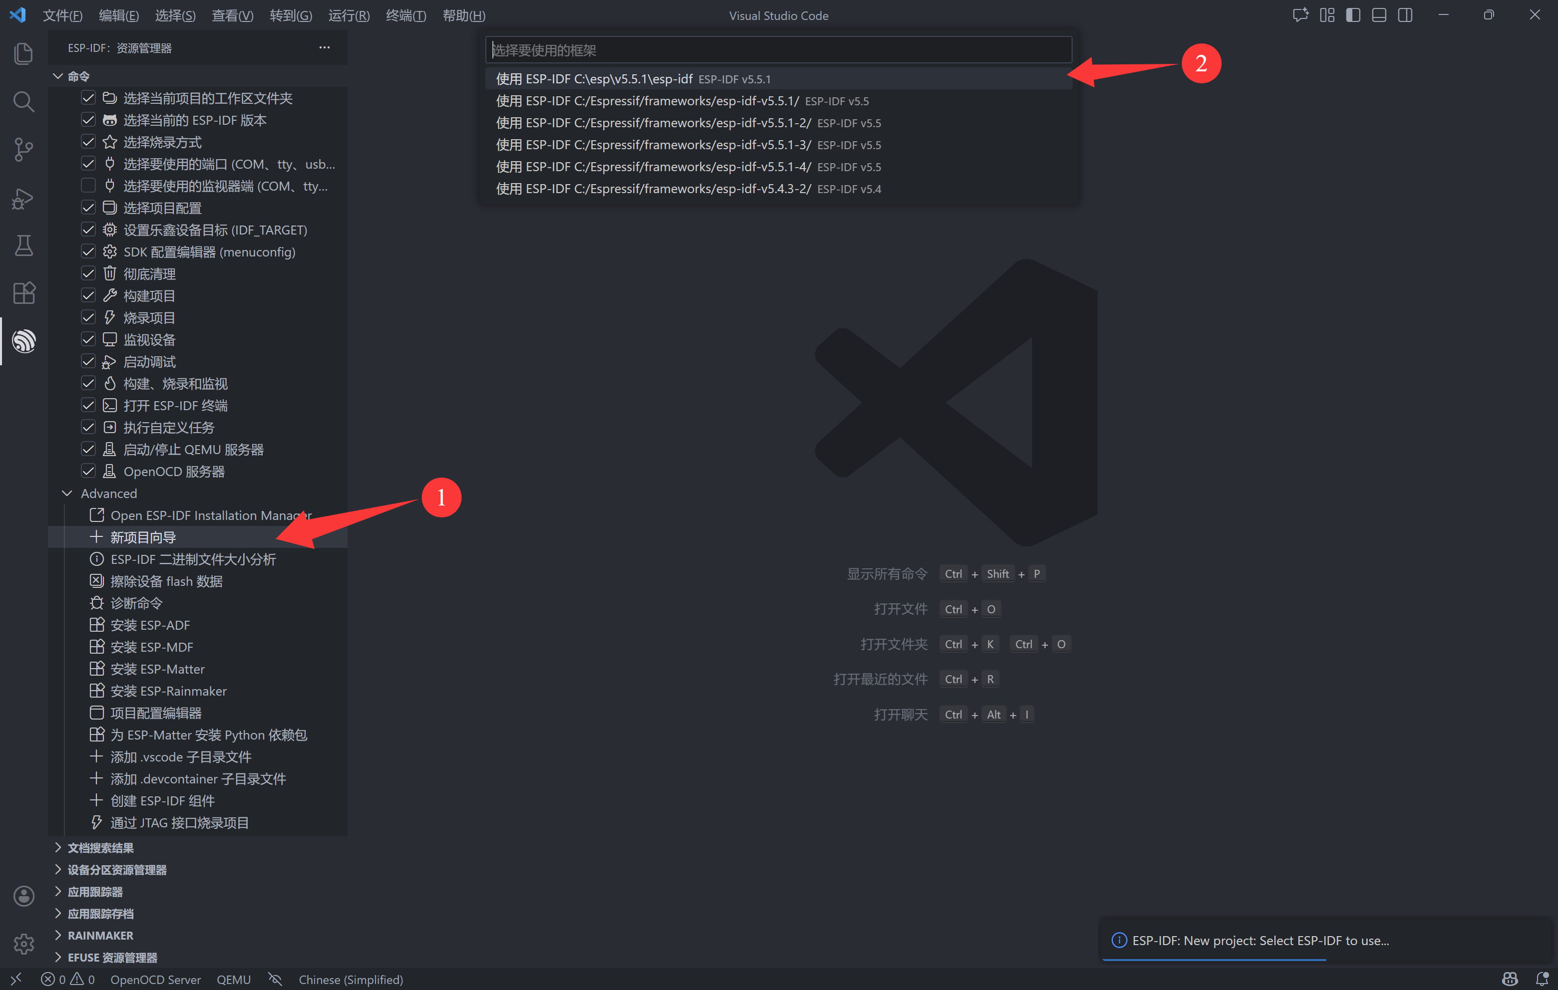Open ESP-IDF binary size analysis
Image resolution: width=1558 pixels, height=990 pixels.
point(193,559)
